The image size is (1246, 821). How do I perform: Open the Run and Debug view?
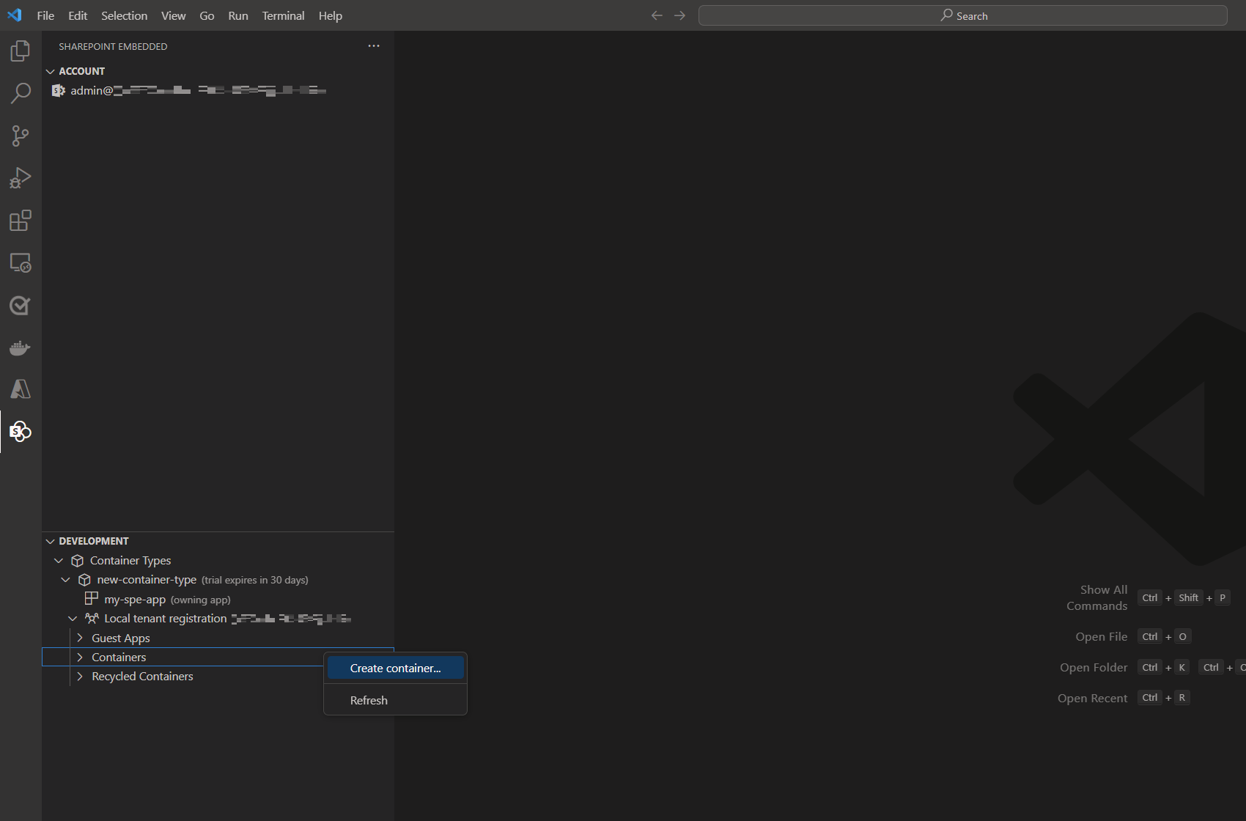[x=20, y=177]
